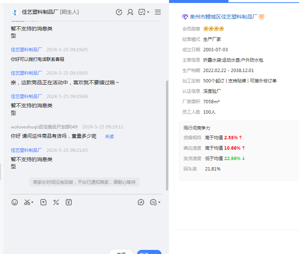Open 泉州市鲤城区佳艺塑料制品厂 company link
The width and height of the screenshot is (299, 254).
coord(223,17)
